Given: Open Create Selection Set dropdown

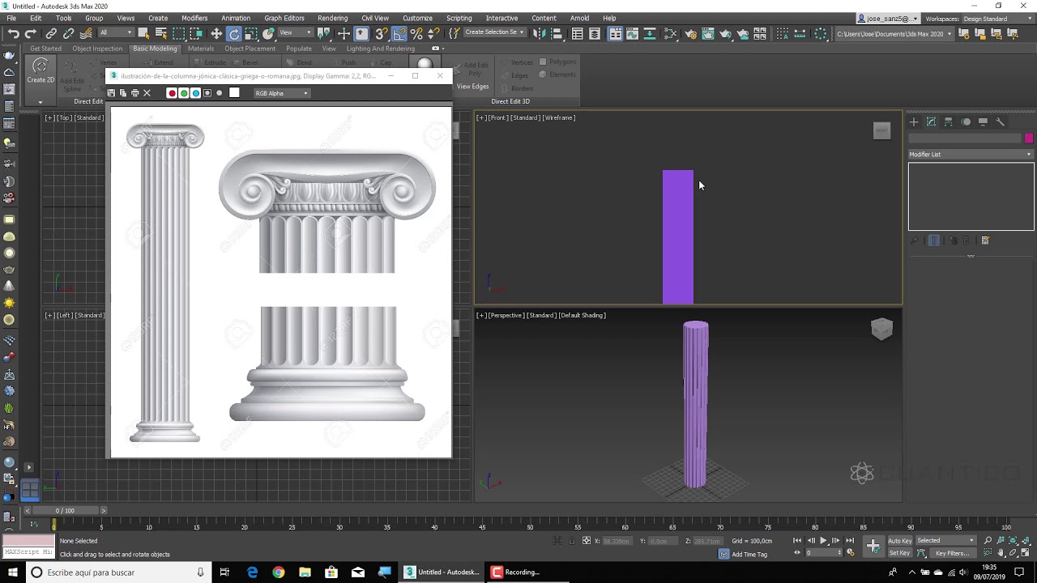Looking at the screenshot, I should point(494,32).
